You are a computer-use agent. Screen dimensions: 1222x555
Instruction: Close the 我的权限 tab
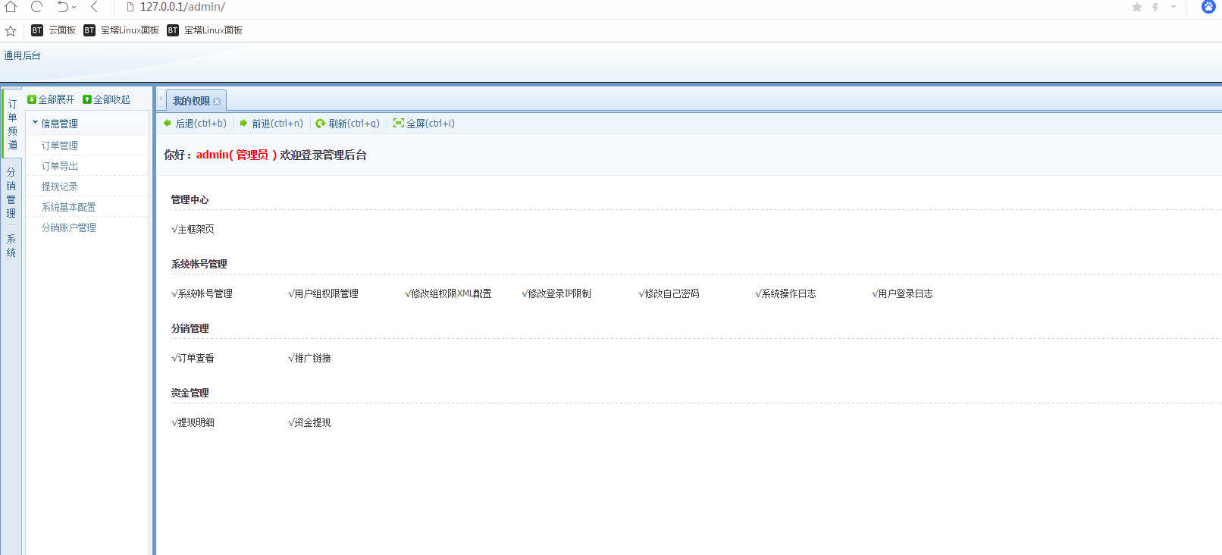click(217, 102)
